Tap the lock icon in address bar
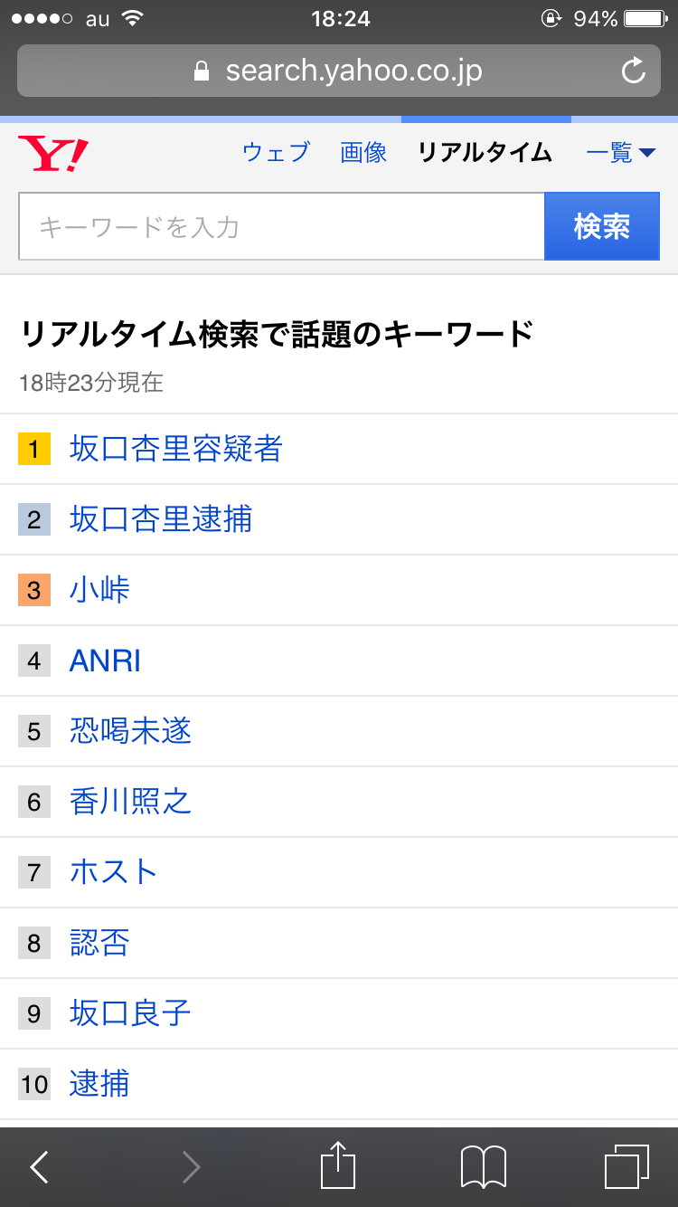678x1207 pixels. [x=202, y=71]
